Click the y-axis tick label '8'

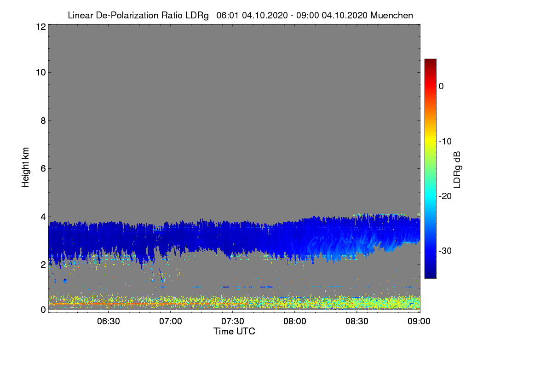42,121
